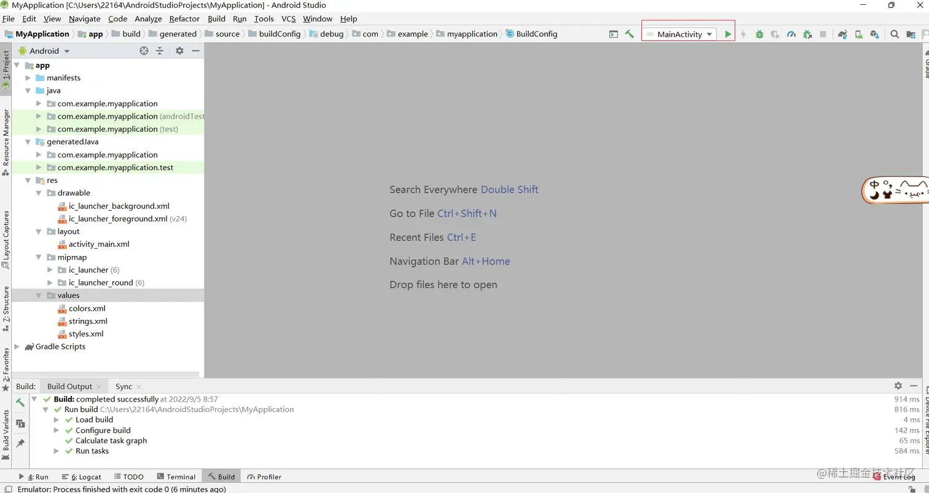The image size is (929, 493).
Task: Open the 4: Run tool window button
Action: pyautogui.click(x=34, y=476)
